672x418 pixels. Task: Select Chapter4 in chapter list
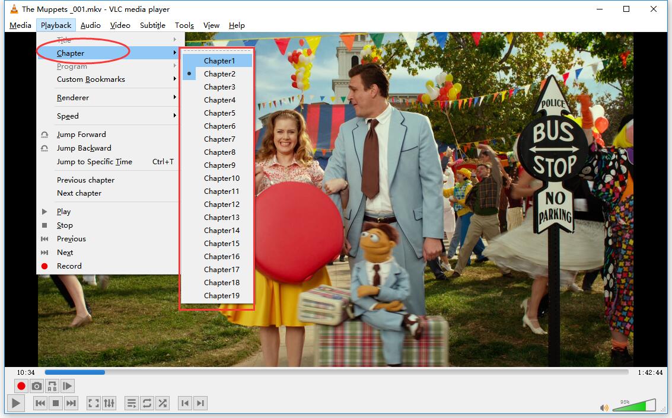tap(217, 100)
